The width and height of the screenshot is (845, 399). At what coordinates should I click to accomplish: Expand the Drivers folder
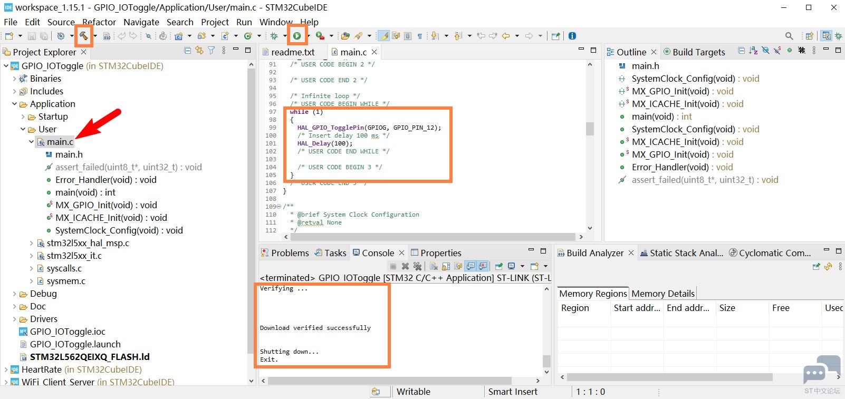pos(14,319)
